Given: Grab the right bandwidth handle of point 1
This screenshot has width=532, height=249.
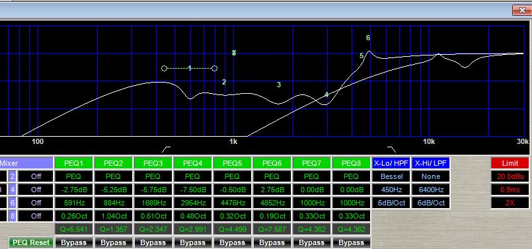Looking at the screenshot, I should pyautogui.click(x=214, y=69).
